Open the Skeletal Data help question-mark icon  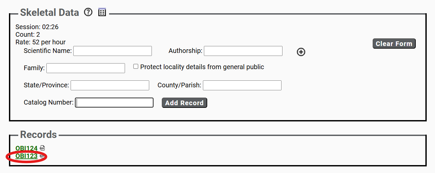coord(88,13)
